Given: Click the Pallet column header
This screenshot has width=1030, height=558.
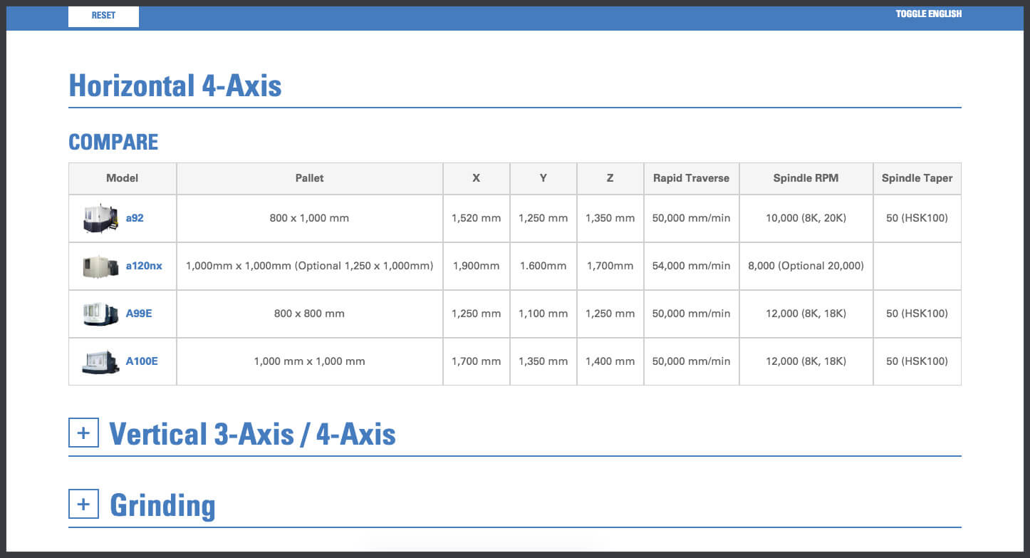Looking at the screenshot, I should pos(309,178).
